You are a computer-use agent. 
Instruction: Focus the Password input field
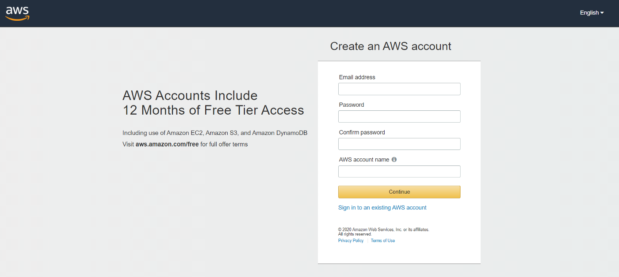(x=399, y=116)
